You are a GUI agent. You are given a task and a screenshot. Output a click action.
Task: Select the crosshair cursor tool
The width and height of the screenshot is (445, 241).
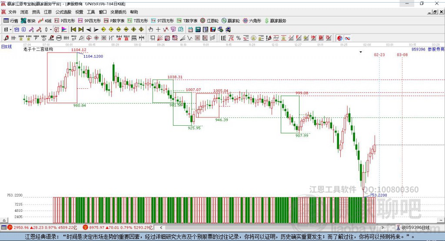click(x=158, y=30)
